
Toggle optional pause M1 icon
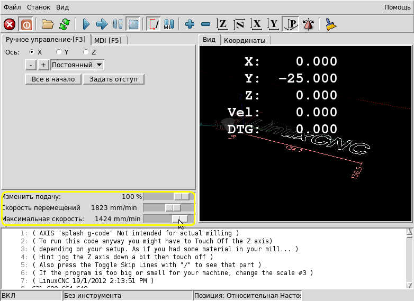[169, 24]
